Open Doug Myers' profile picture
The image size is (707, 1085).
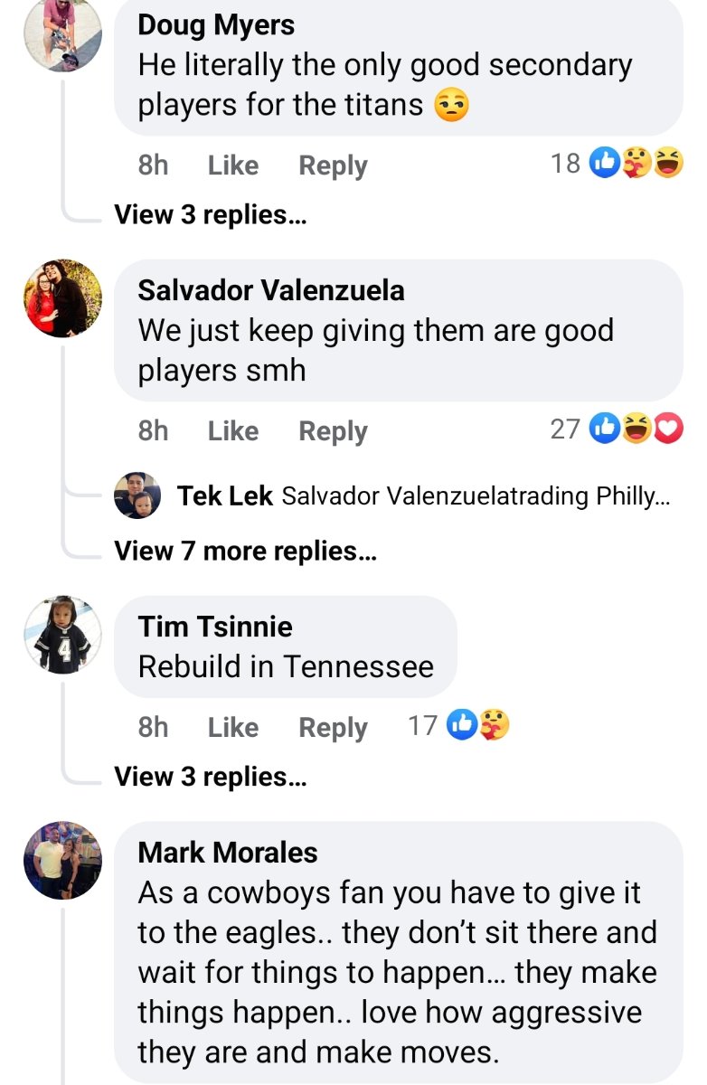point(62,33)
